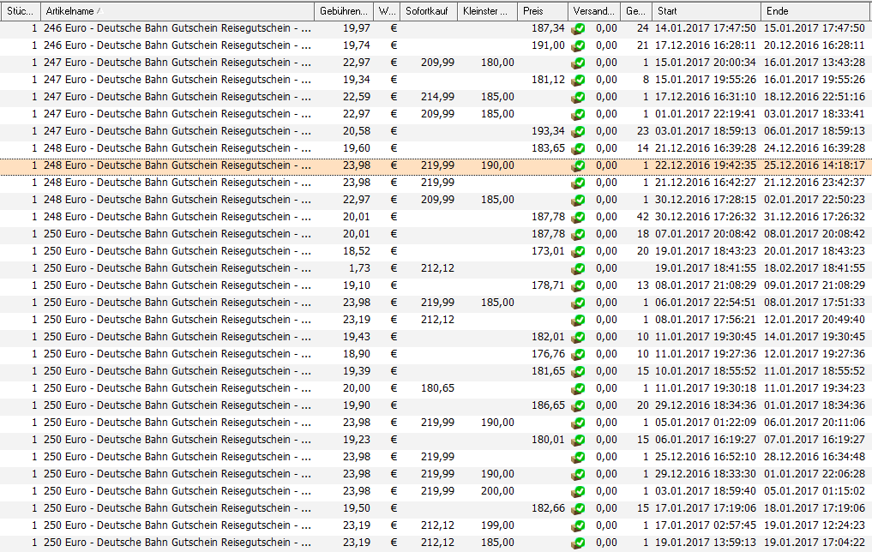Click shipping icon in the 176,76 price row

coord(579,354)
